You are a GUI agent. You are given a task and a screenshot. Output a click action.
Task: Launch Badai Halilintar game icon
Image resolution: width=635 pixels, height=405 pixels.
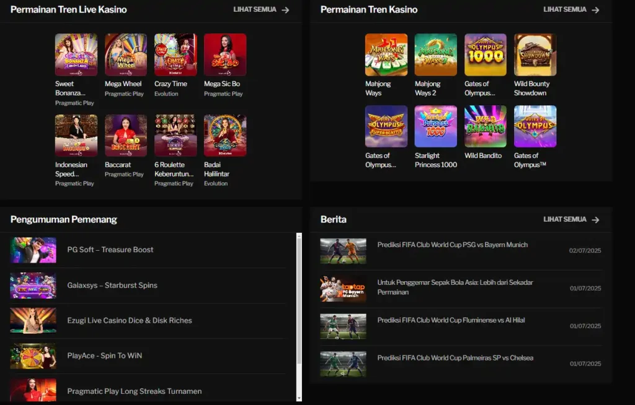[x=225, y=136]
